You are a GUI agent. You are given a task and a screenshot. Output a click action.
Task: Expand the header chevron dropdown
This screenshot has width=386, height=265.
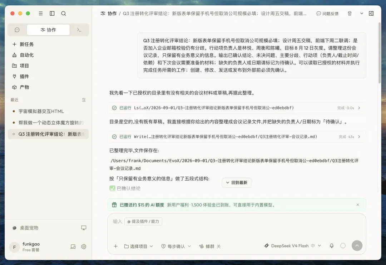(x=362, y=14)
